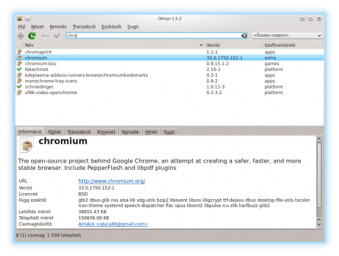The image size is (339, 256).
Task: Click the package icon beside chromium-bsu
Action: [20, 64]
